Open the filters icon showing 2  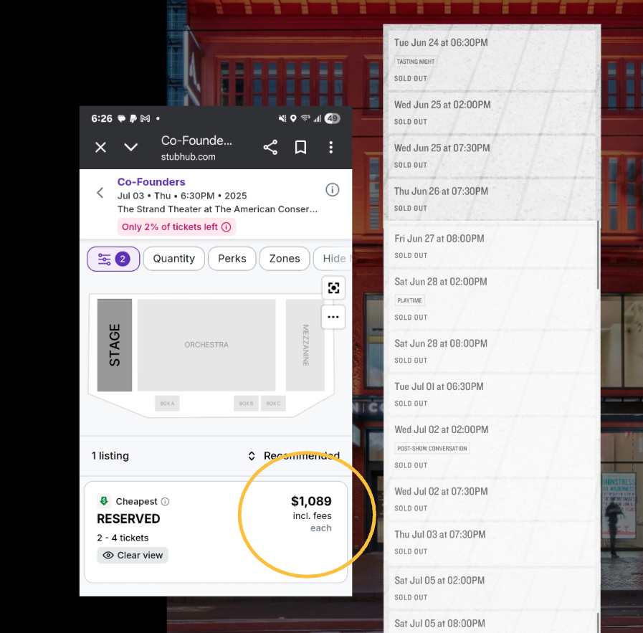pyautogui.click(x=113, y=259)
